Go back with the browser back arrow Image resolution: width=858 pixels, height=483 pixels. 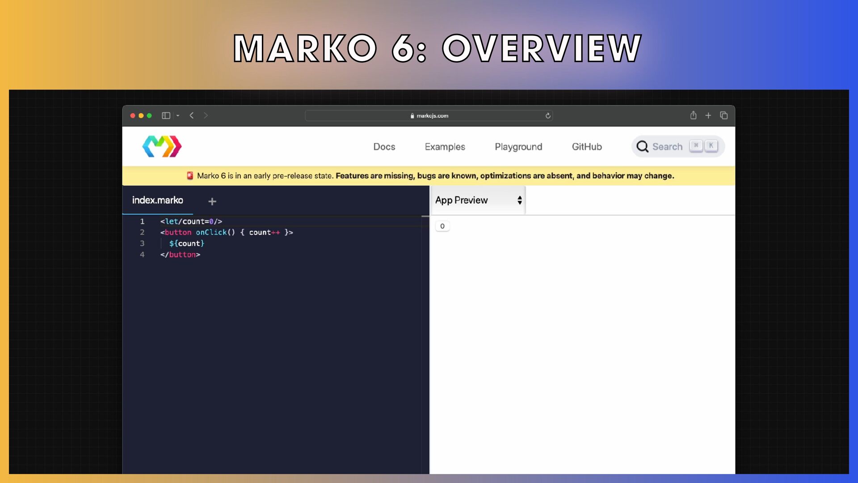pos(192,115)
